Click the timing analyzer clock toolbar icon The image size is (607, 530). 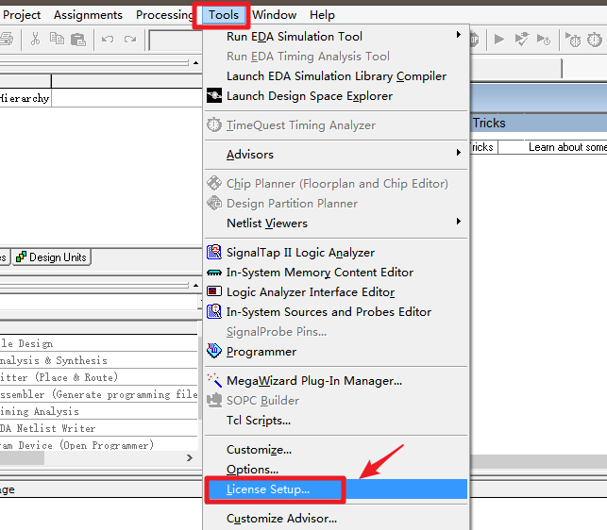pyautogui.click(x=573, y=40)
